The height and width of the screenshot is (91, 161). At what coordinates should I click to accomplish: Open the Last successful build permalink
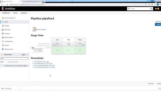click(45, 65)
